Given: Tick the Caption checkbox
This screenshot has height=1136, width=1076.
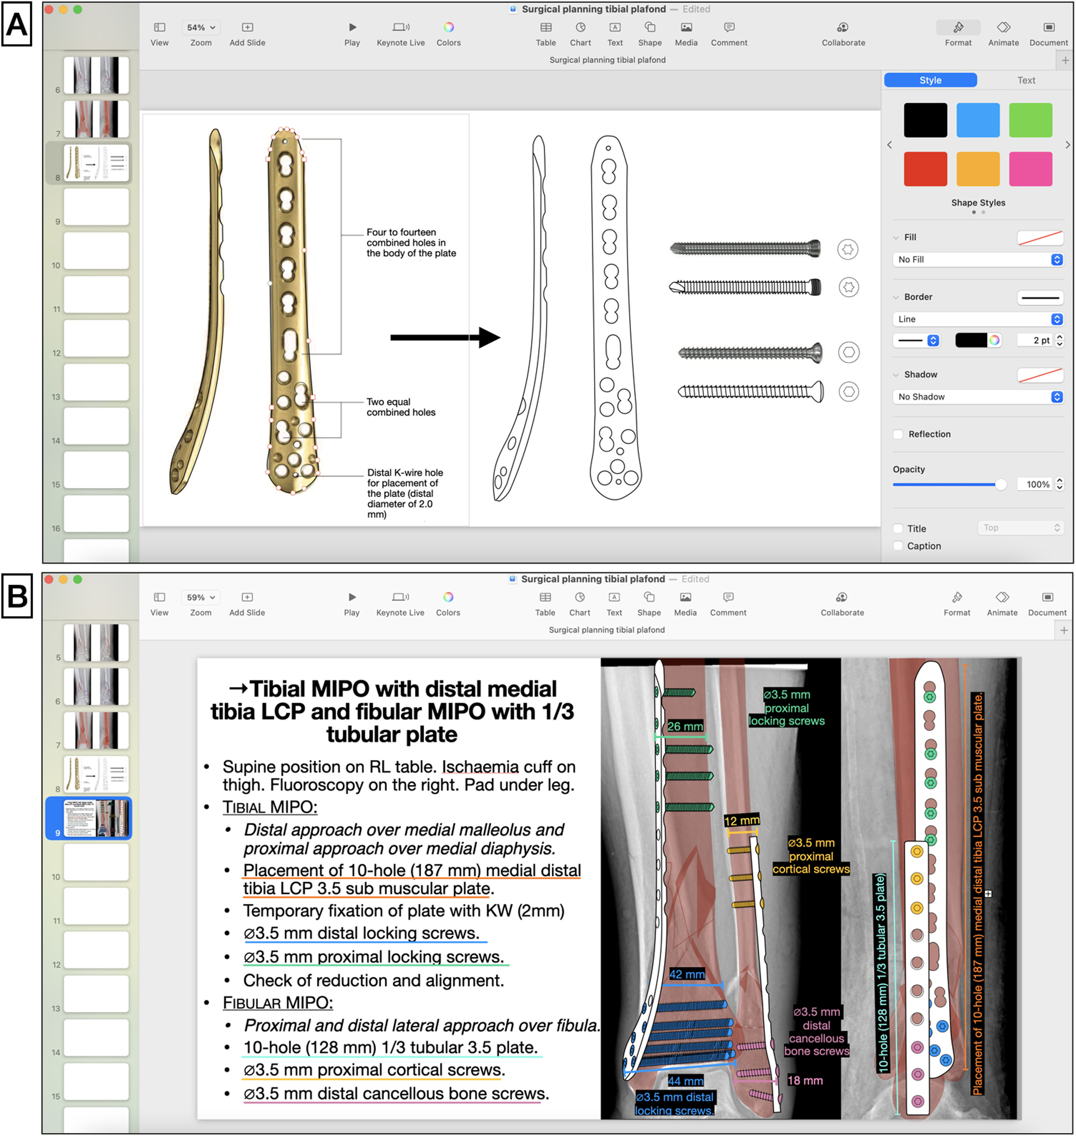Looking at the screenshot, I should [x=898, y=546].
